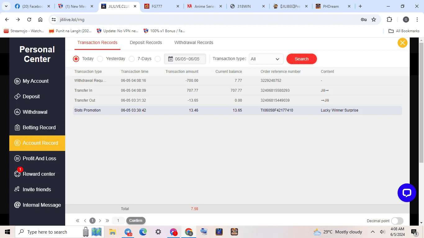Screen dimensions: 424x238
Task: Switch to the Deposit Records tab
Action: (x=146, y=43)
